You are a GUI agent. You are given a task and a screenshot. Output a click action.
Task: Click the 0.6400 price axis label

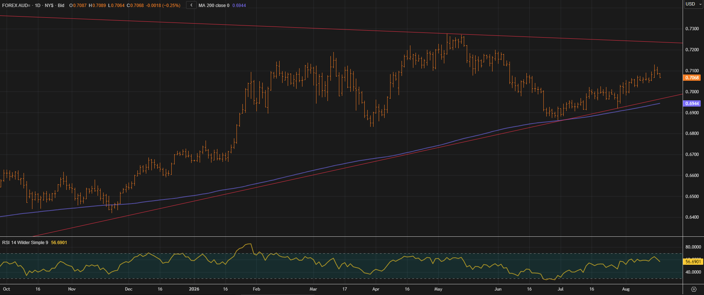click(x=692, y=217)
